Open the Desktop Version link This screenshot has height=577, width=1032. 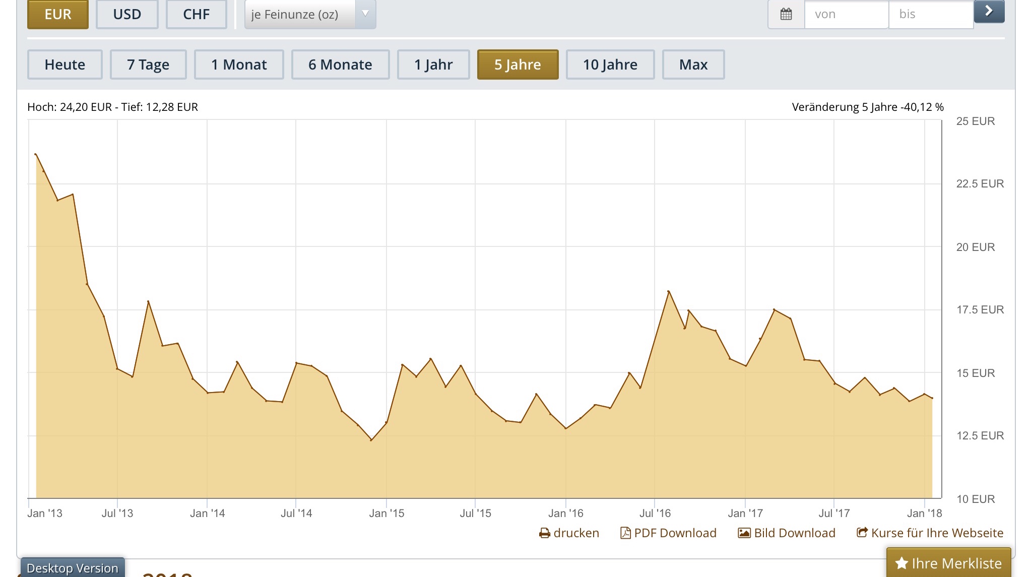click(x=73, y=568)
